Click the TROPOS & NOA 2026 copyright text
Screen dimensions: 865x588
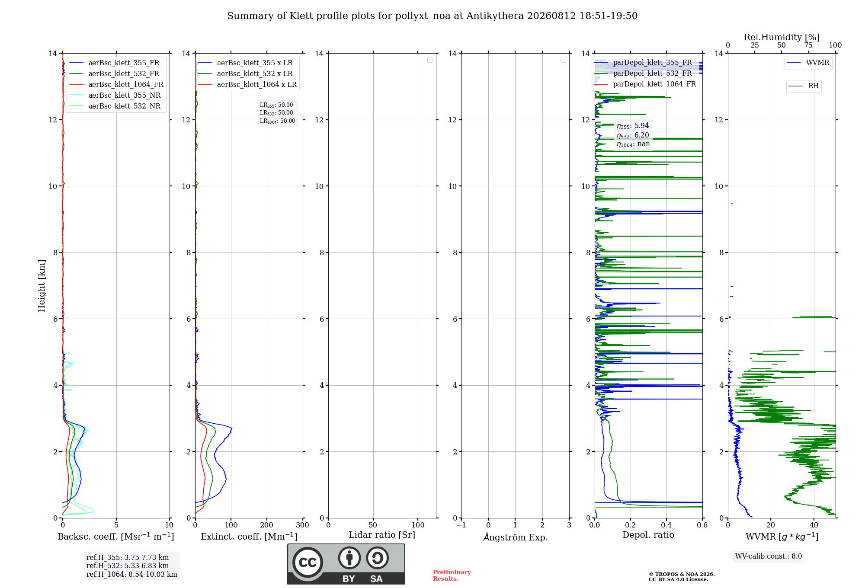click(682, 575)
